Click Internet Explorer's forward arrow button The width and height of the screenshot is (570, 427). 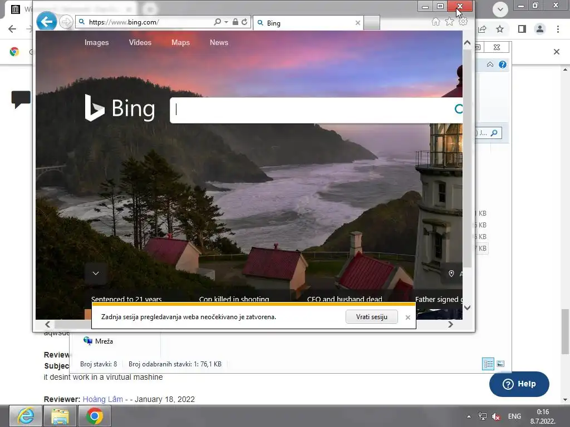[66, 22]
